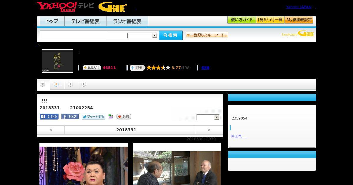Click the ツイートする button
Viewport: 353px width, 185px height.
(94, 117)
